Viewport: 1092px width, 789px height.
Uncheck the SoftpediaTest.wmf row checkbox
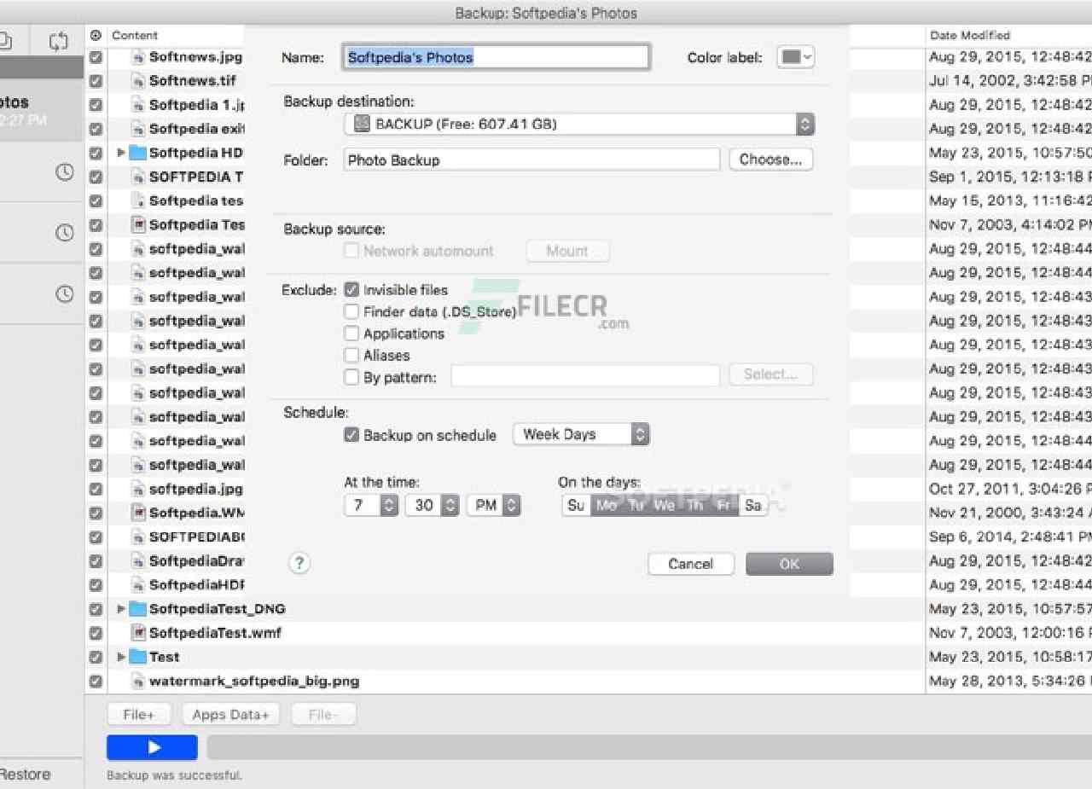point(96,633)
